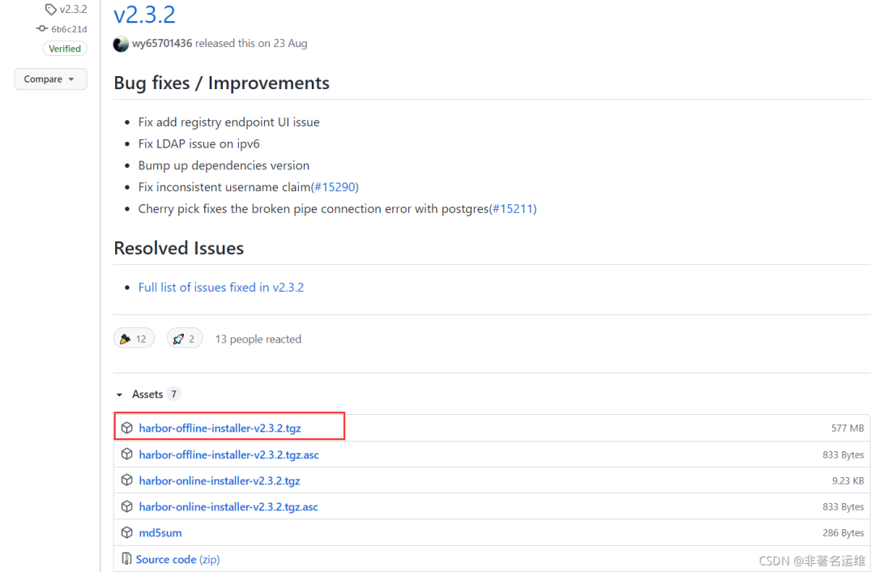Click the v2.3.2 tag icon in sidebar
The height and width of the screenshot is (572, 875).
50,10
